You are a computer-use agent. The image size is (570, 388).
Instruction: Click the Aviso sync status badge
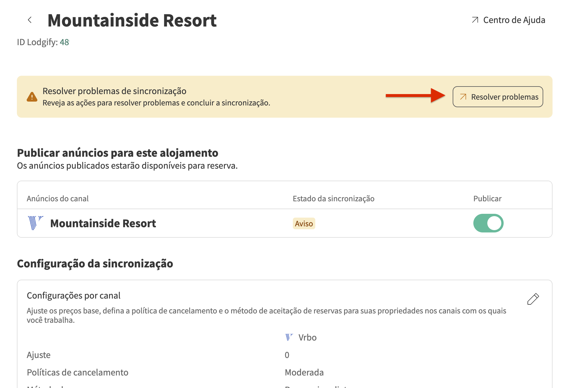coord(304,223)
